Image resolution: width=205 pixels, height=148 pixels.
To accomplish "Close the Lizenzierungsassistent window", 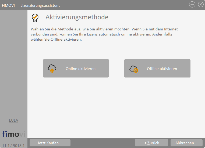I will [201, 5].
